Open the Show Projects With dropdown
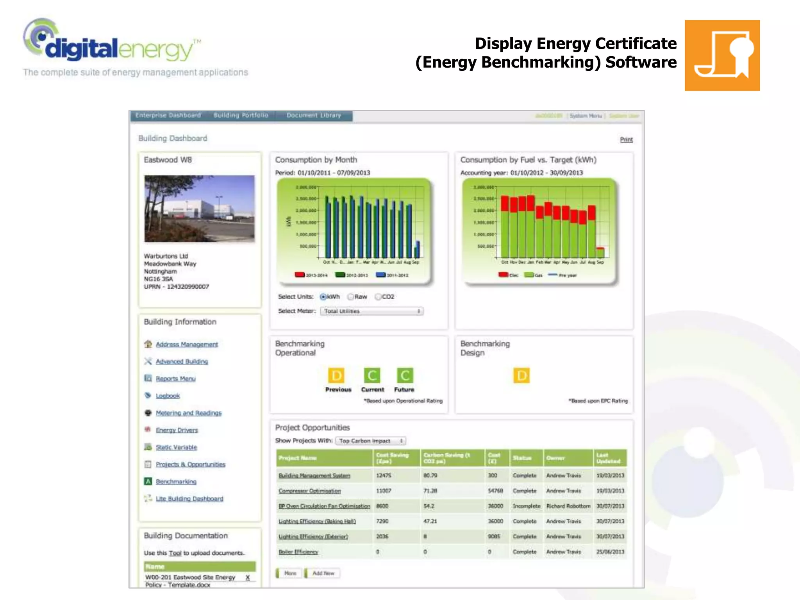Viewport: 800px width, 600px height. point(370,441)
